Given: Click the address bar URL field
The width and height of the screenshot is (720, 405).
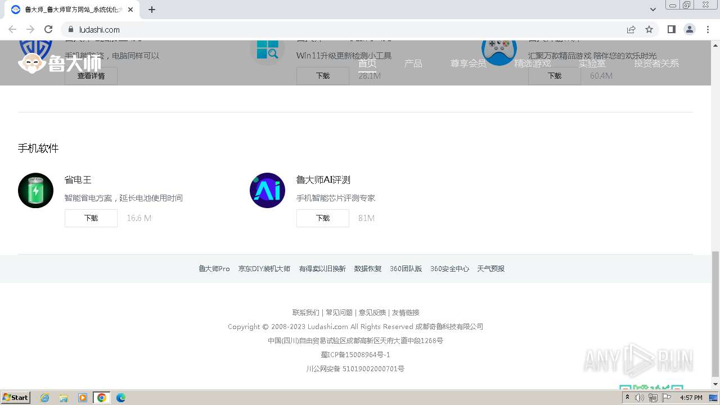Looking at the screenshot, I should point(349,29).
